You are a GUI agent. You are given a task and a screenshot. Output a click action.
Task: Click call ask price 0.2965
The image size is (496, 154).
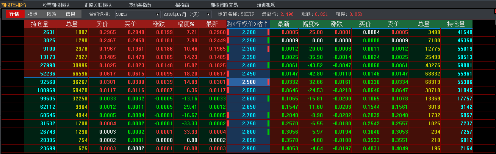click(108, 32)
